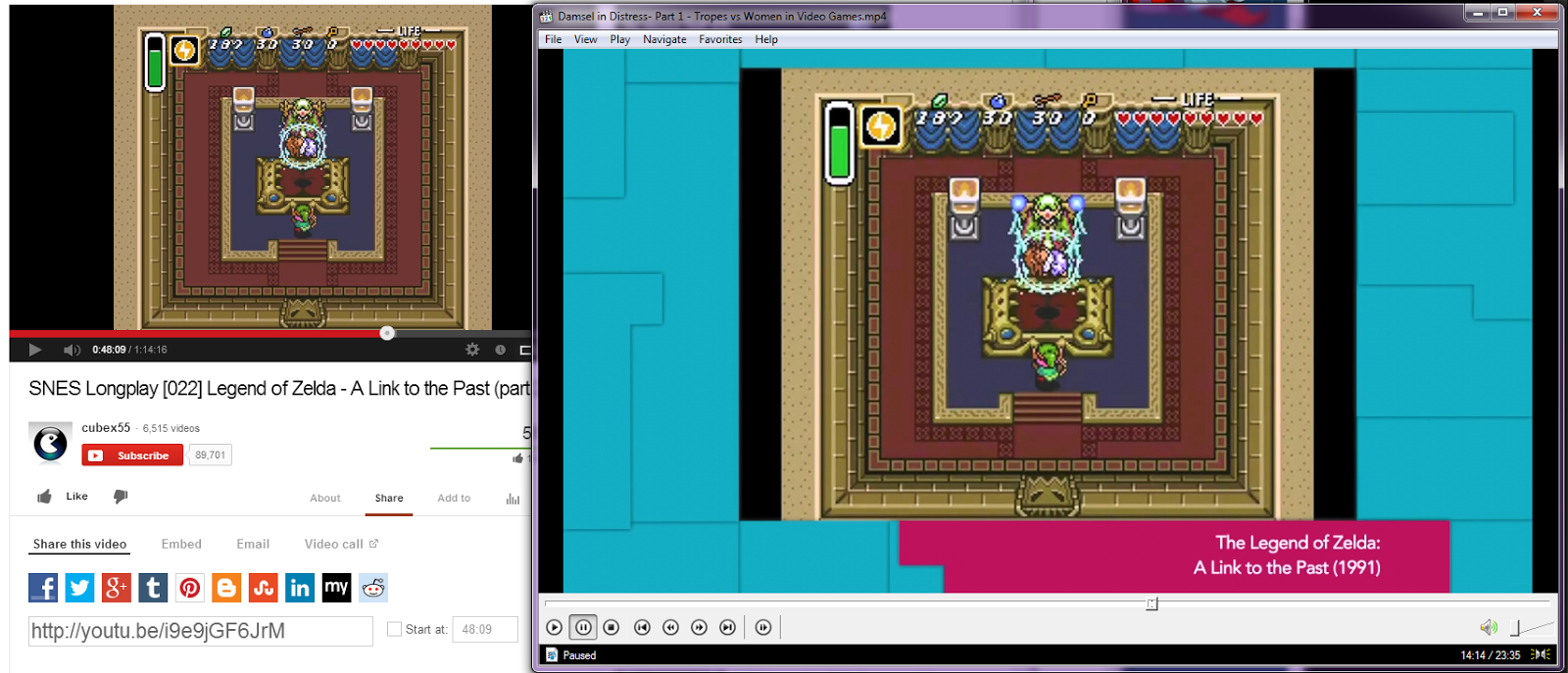Share video on Facebook
Viewport: 1568px width, 673px height.
click(x=43, y=588)
